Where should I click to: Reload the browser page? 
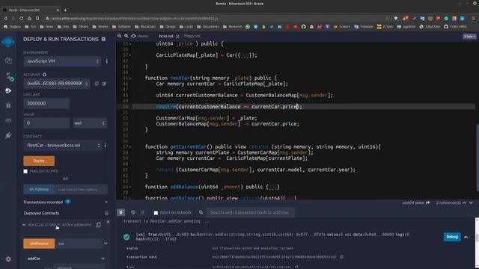[22, 18]
